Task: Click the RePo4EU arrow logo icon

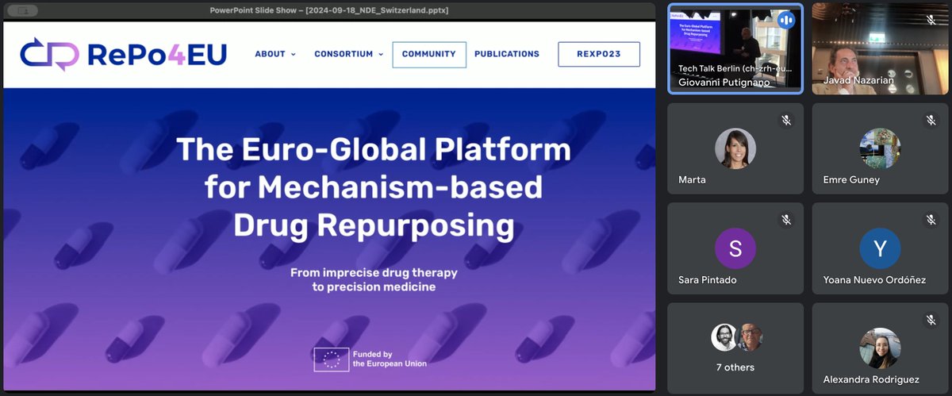Action: tap(49, 55)
